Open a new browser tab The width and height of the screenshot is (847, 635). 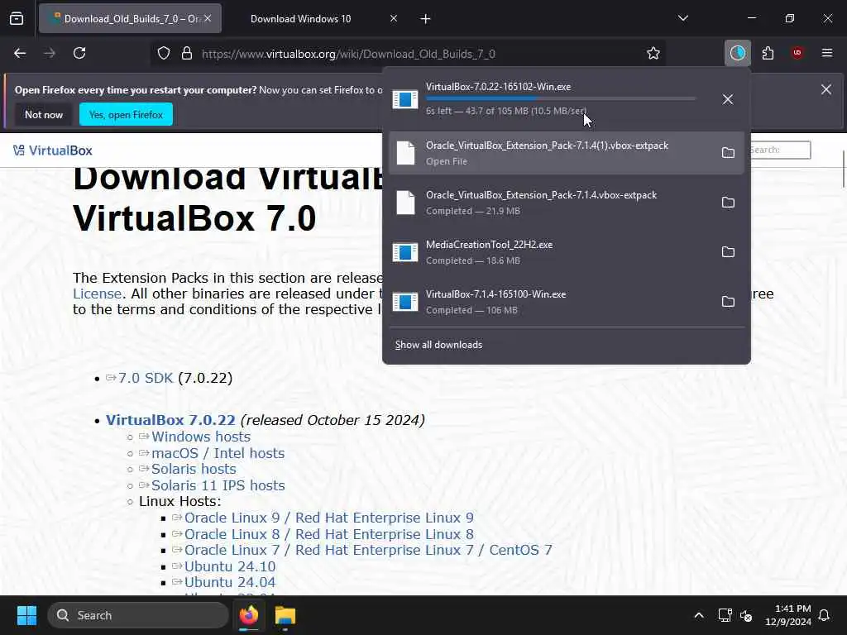click(x=425, y=19)
